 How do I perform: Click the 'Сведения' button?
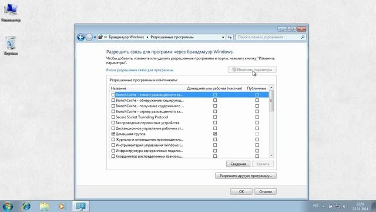coord(238,164)
